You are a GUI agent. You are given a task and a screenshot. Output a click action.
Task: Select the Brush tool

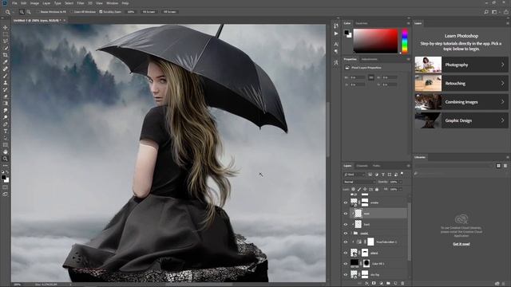[x=6, y=76]
